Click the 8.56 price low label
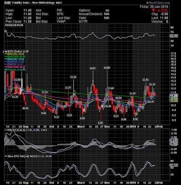The width and height of the screenshot is (181, 185). point(100,123)
